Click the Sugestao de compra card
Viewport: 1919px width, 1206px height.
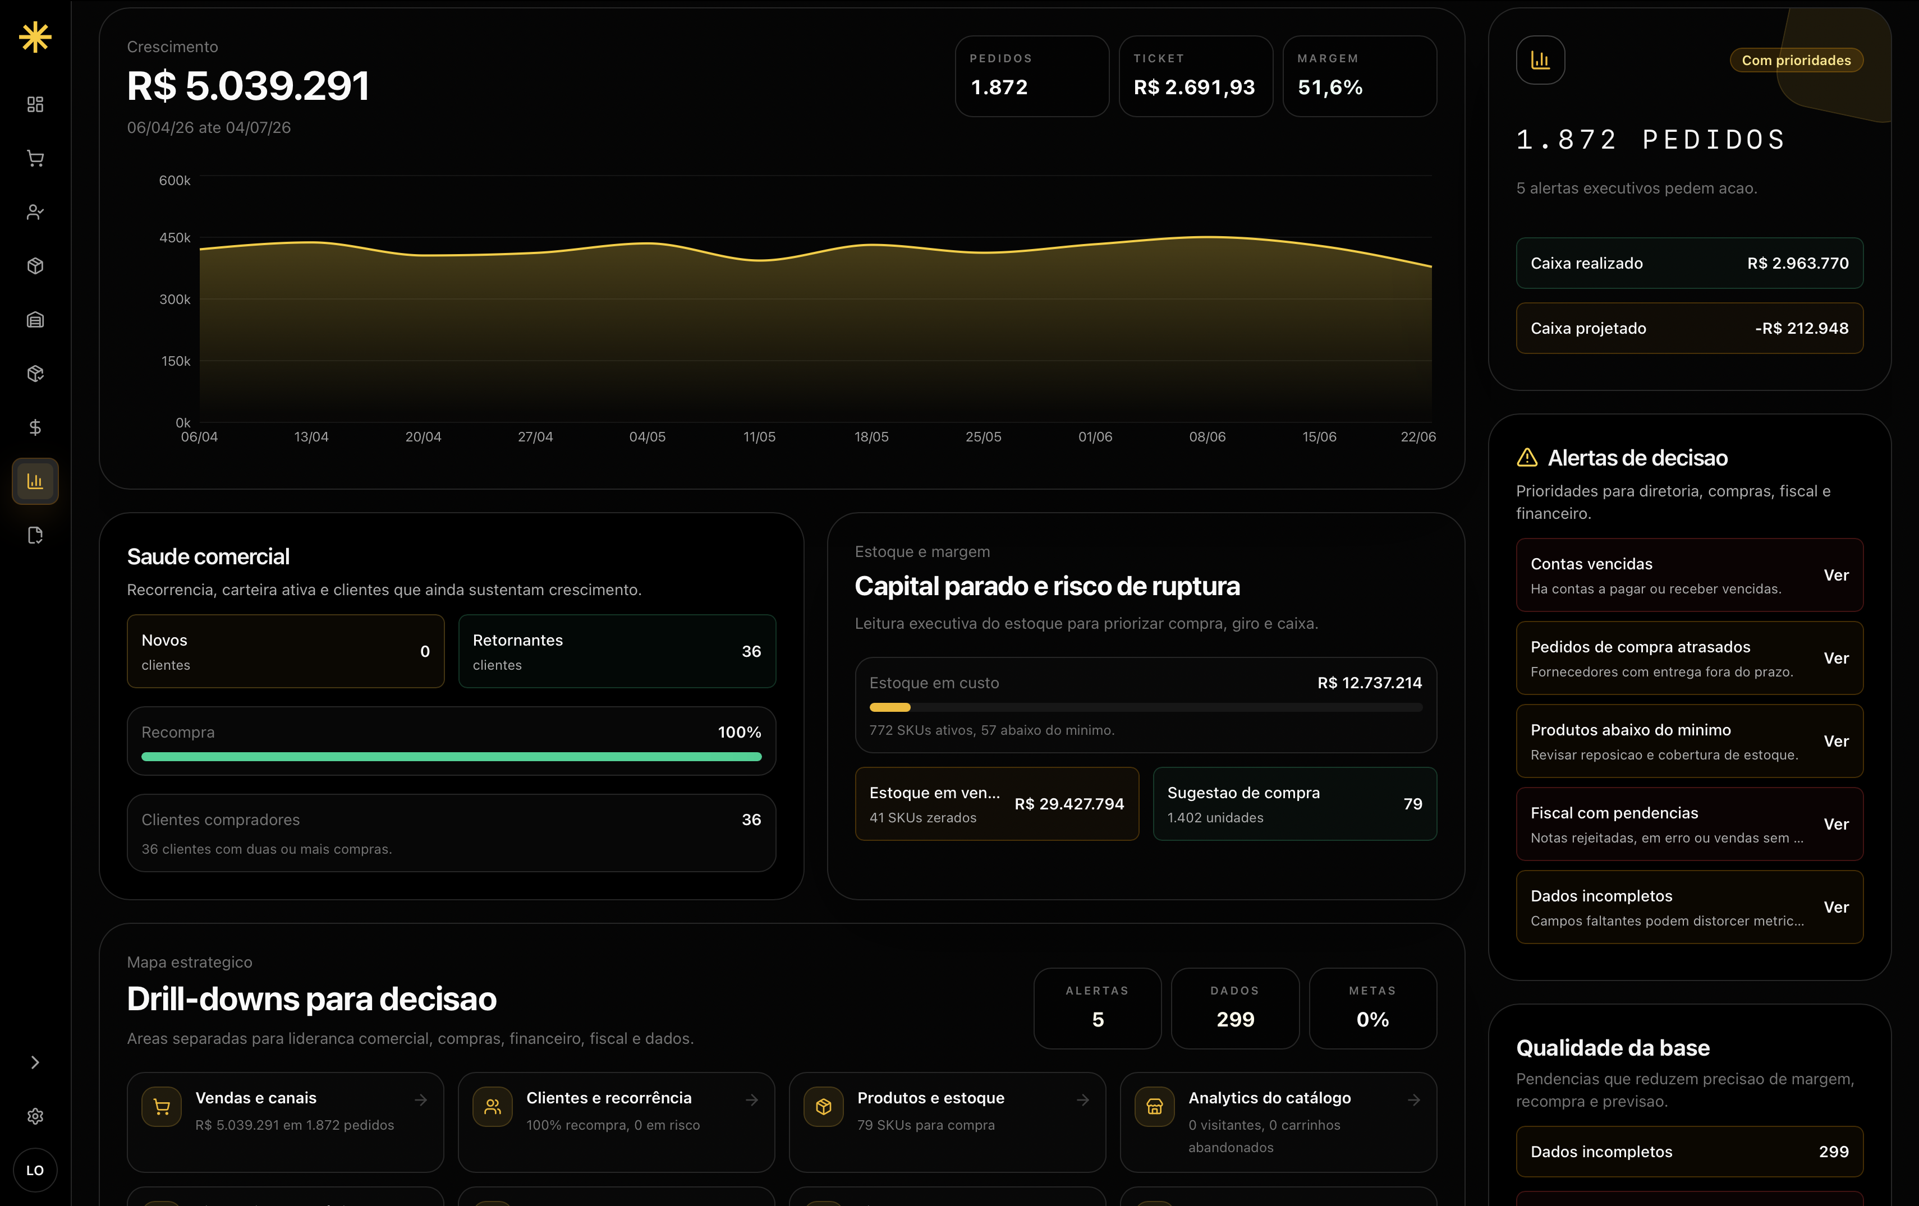1294,804
